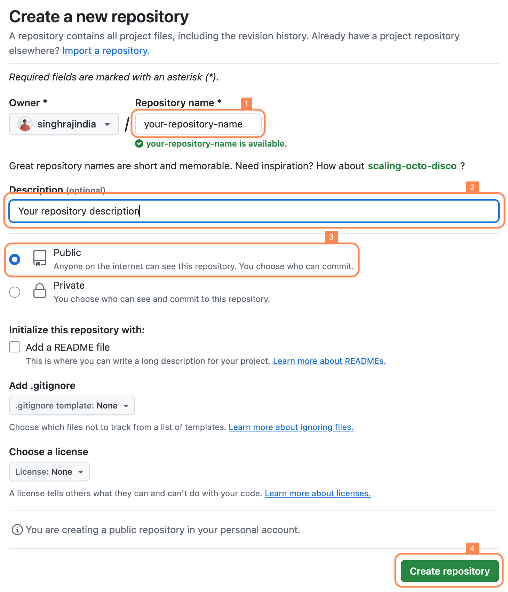The width and height of the screenshot is (508, 592).
Task: Select the Public visibility radio button
Action: point(15,259)
